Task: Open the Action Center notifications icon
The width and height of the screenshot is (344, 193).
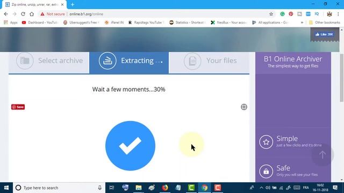Action: pos(335,188)
